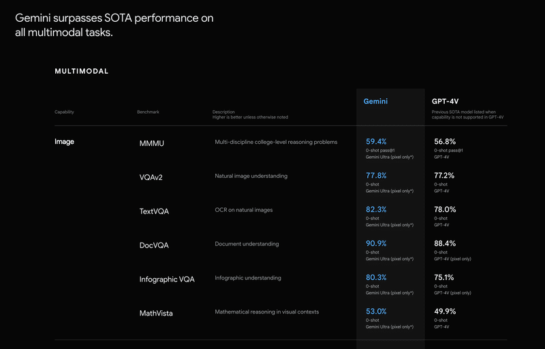Click Gemini's 90.9% DocVQA score

[376, 243]
